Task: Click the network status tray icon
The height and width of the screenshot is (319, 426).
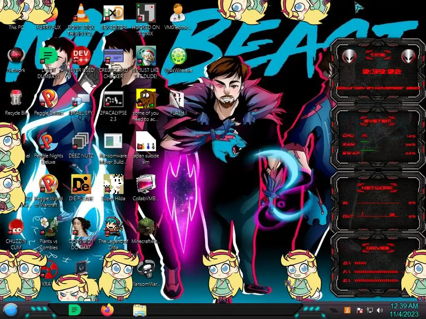Action: (x=369, y=310)
